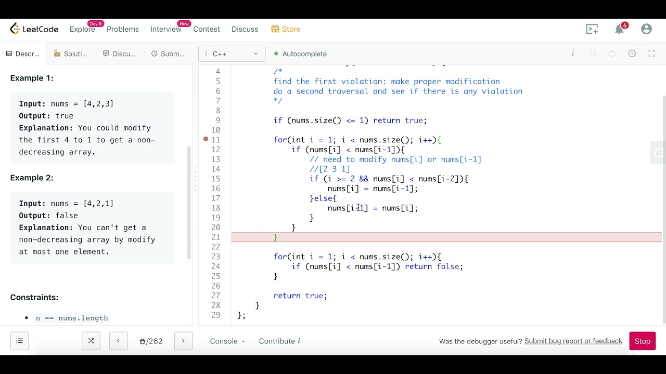Click inside highlighted code line 21

(x=446, y=237)
